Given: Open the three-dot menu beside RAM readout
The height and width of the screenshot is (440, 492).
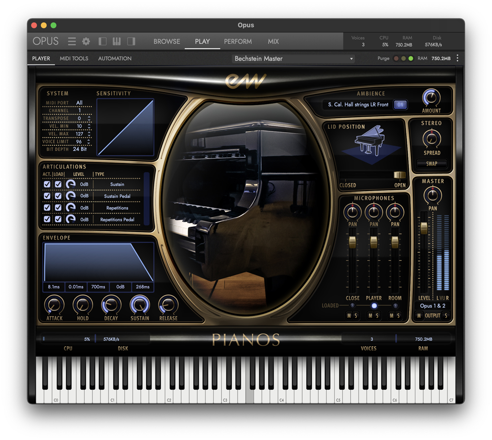Looking at the screenshot, I should [x=458, y=58].
